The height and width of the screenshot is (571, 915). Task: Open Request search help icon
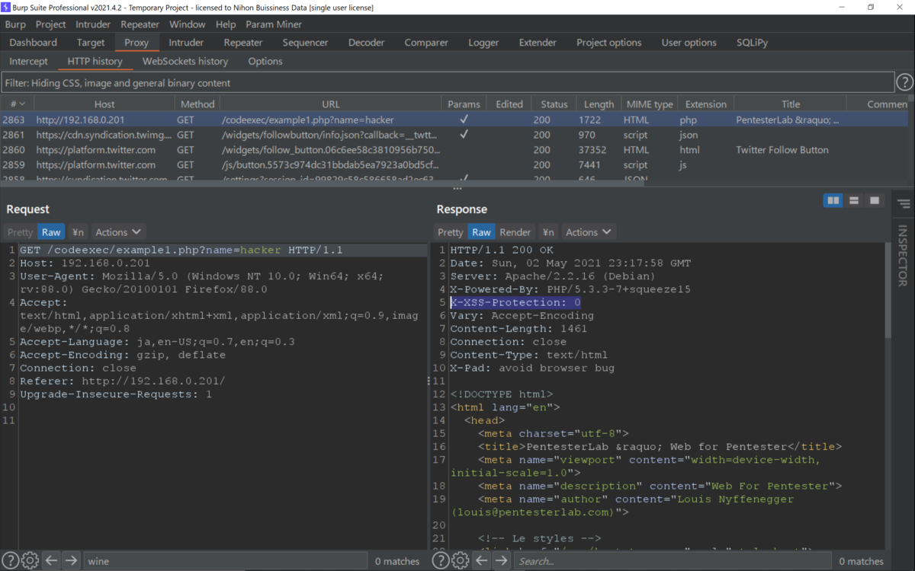(10, 561)
